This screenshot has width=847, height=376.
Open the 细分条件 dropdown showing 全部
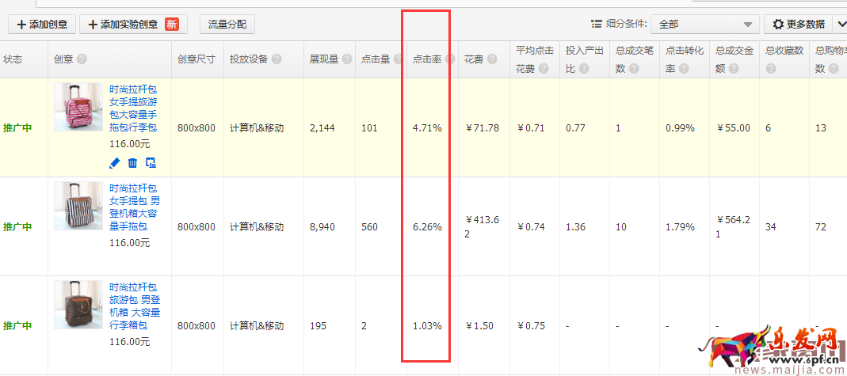point(704,25)
